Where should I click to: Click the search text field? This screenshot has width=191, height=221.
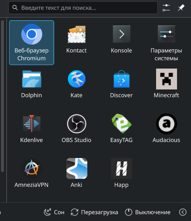83,8
